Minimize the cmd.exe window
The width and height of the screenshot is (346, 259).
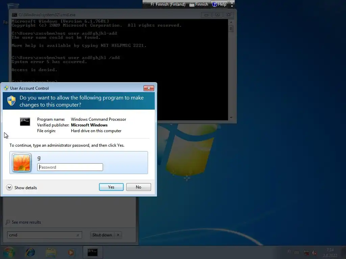[x=206, y=15]
